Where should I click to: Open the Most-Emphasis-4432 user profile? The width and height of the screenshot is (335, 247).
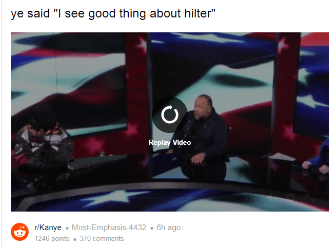tap(109, 227)
